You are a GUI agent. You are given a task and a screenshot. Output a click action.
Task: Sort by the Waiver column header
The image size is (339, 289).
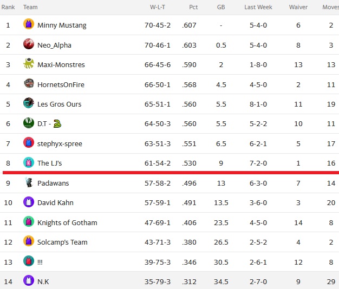coord(298,7)
